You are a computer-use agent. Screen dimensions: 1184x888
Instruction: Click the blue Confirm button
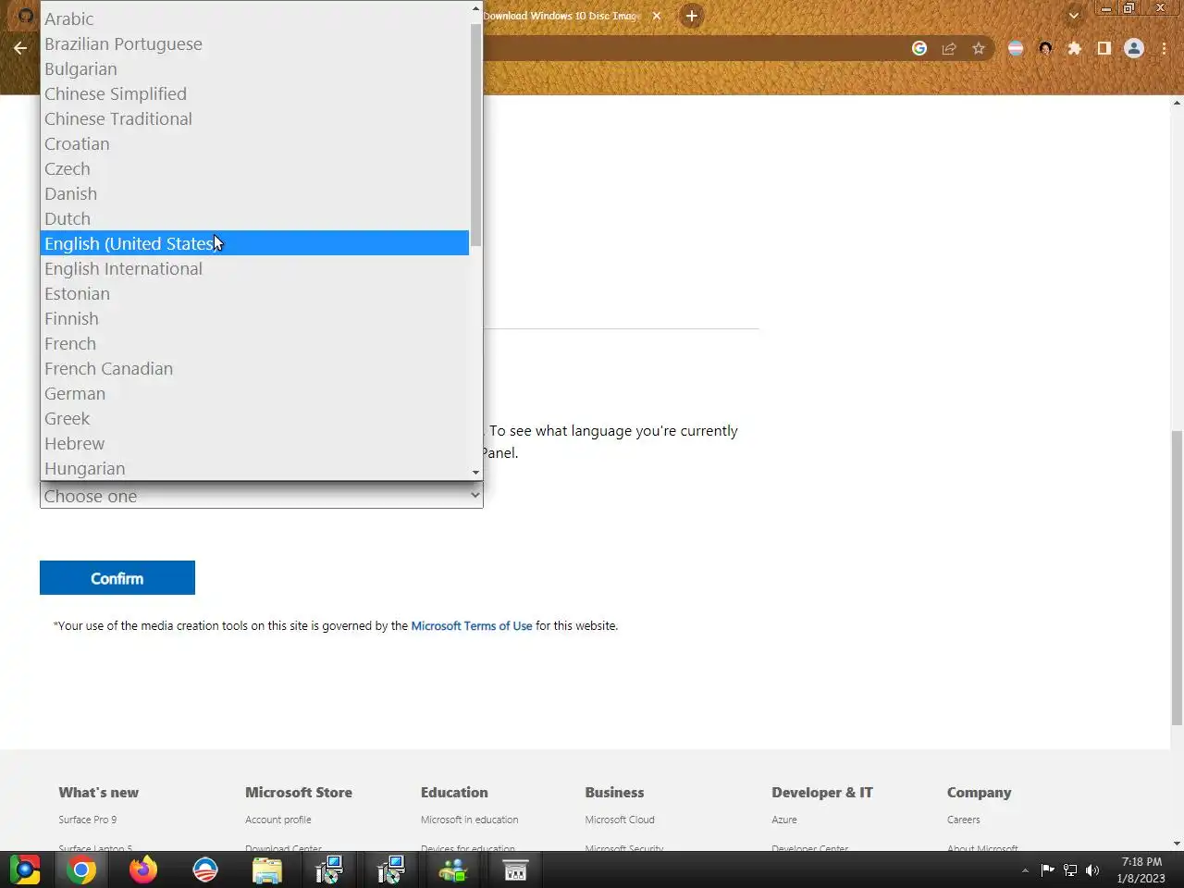pyautogui.click(x=117, y=578)
